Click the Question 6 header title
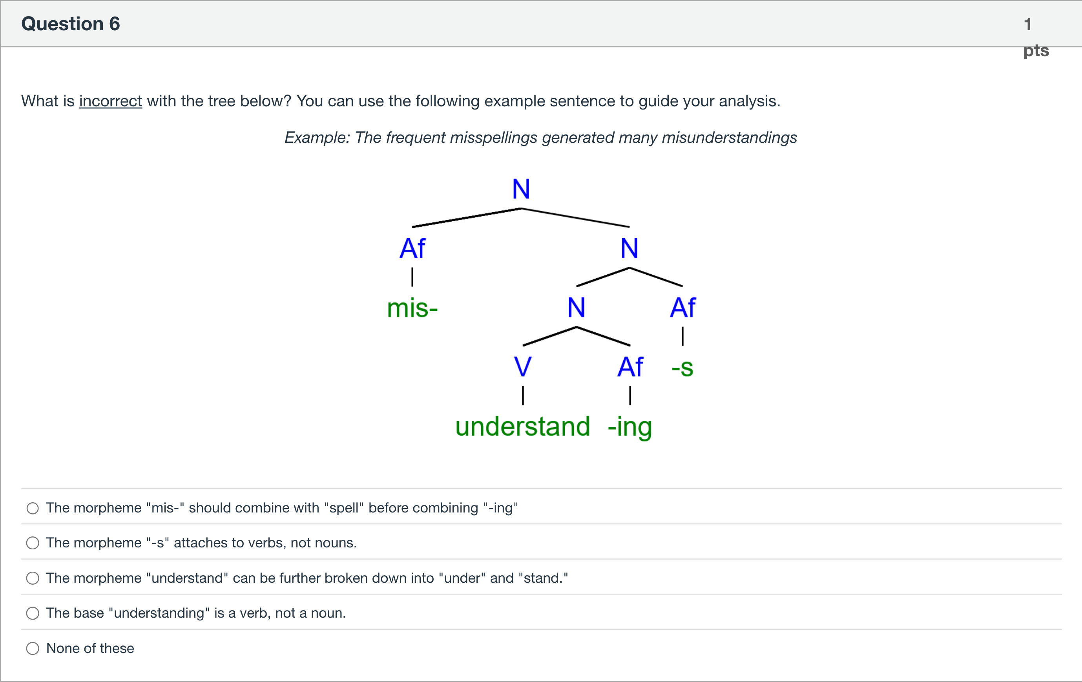1082x682 pixels. (71, 24)
